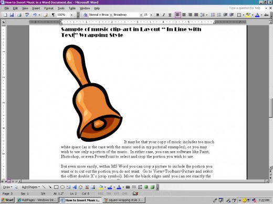Select the Bullets list icon
The image size is (273, 204).
click(x=219, y=15)
